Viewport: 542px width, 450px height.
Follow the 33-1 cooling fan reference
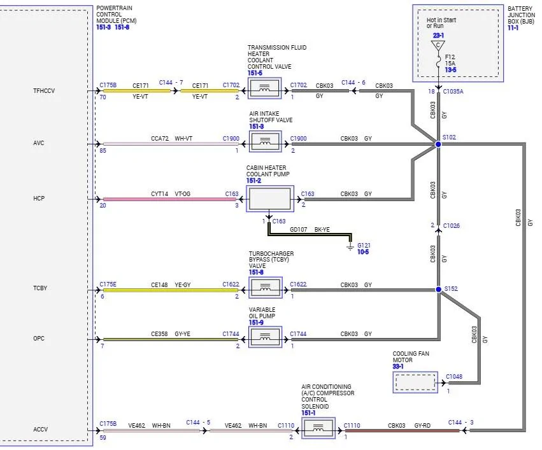pos(398,367)
